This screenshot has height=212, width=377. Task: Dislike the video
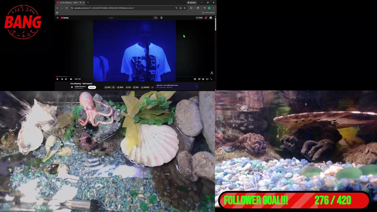point(113,87)
